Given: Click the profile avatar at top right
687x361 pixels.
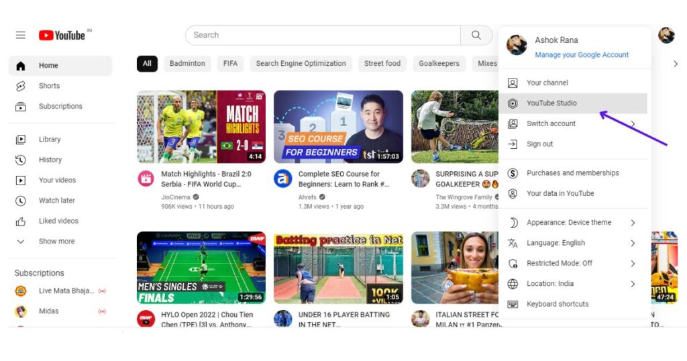Looking at the screenshot, I should [x=666, y=35].
